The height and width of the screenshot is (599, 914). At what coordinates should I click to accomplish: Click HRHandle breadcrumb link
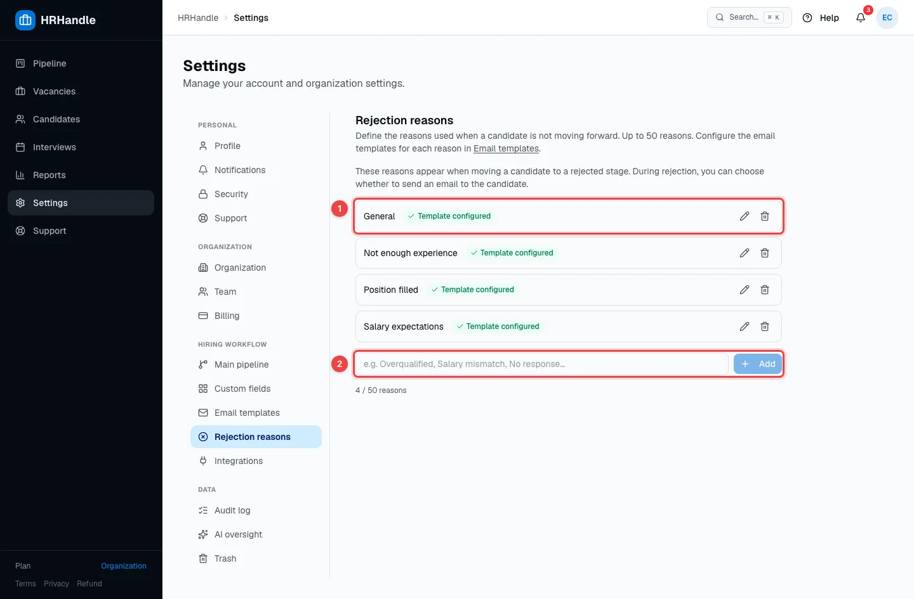(x=198, y=18)
